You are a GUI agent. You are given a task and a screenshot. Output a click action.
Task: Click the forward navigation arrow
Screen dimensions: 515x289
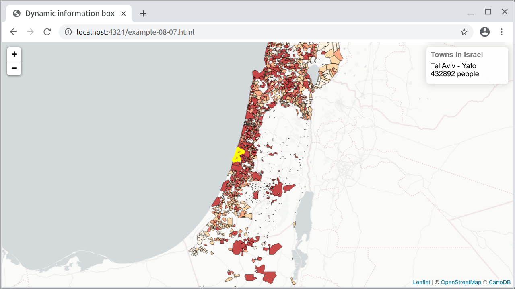[x=30, y=32]
